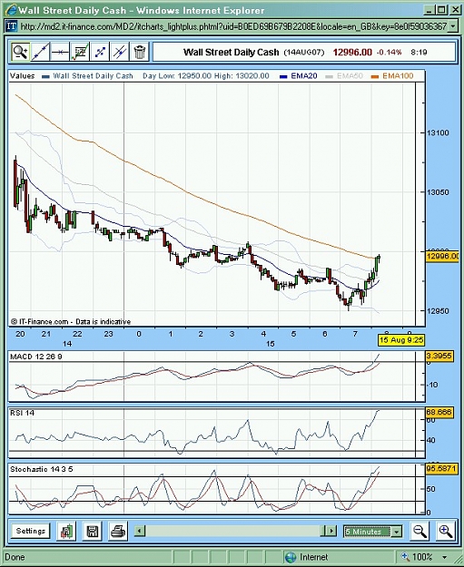Viewport: 464px width, 567px height.
Task: Click the horizontal chart scrollbar track
Action: 235,532
